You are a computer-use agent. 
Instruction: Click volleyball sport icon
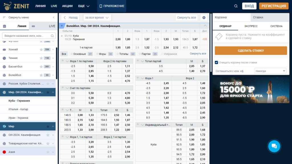click(x=4, y=75)
